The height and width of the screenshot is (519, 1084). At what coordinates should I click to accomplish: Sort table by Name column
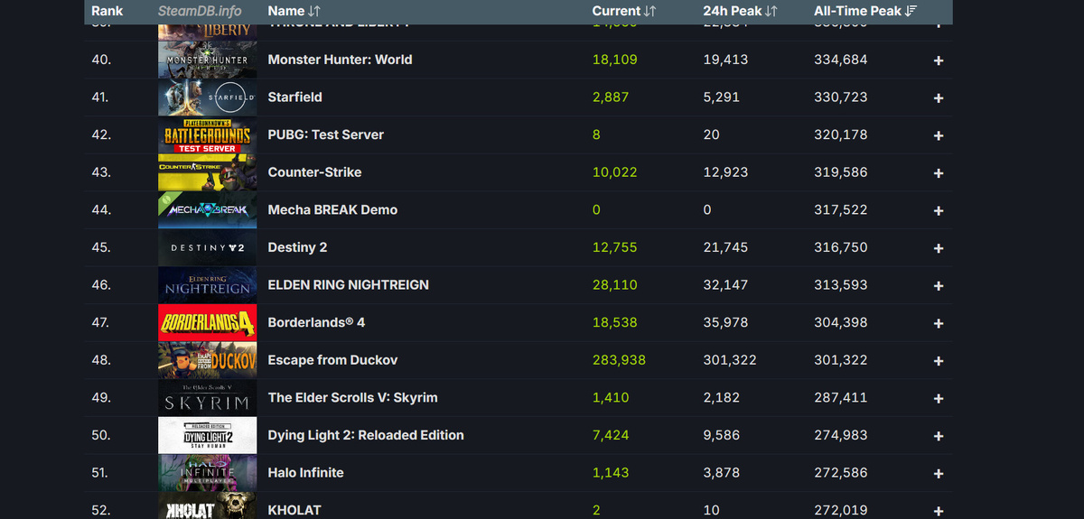pyautogui.click(x=294, y=11)
